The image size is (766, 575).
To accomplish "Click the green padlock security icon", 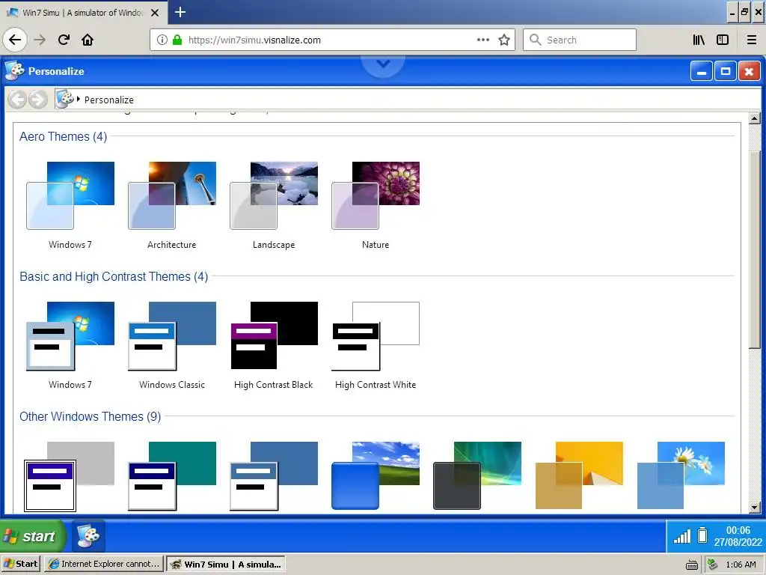I will (x=177, y=40).
